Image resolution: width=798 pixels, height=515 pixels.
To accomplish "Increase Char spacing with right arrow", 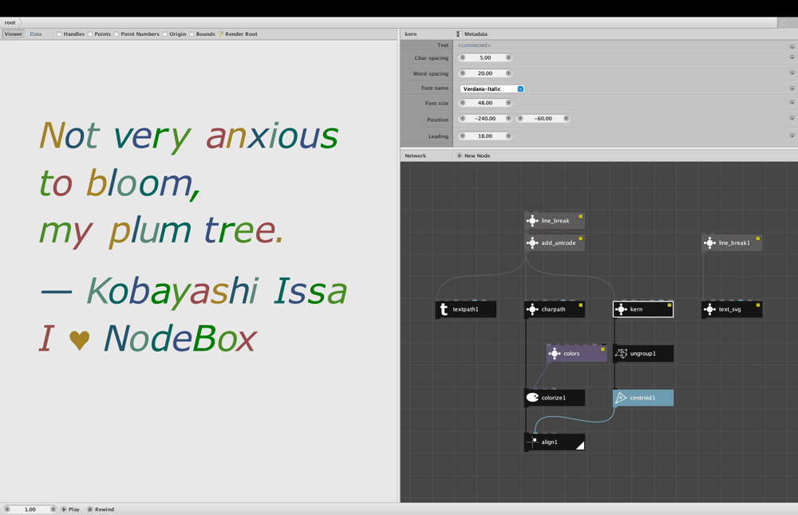I will 508,57.
